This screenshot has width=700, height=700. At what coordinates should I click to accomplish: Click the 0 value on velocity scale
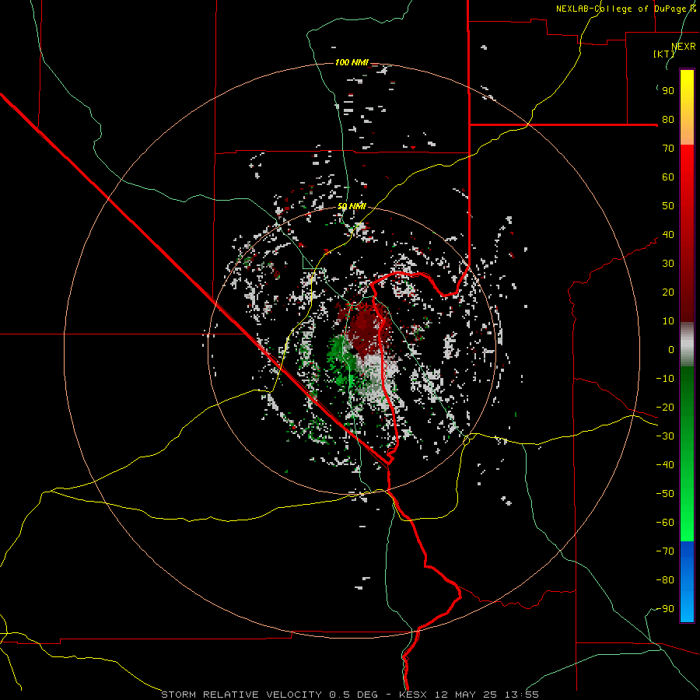671,350
